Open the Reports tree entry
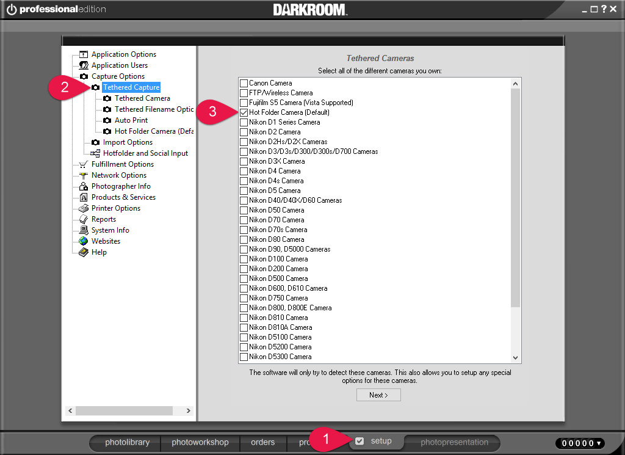625x455 pixels. pos(104,219)
